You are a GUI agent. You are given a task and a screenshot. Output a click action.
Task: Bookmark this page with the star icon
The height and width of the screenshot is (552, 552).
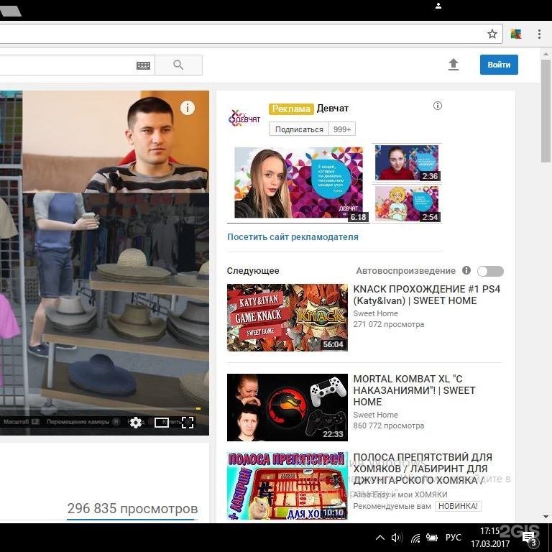click(492, 34)
